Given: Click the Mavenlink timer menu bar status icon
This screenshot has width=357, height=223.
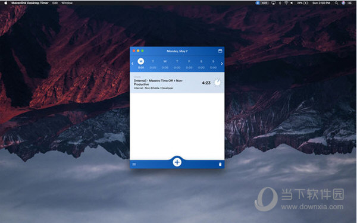Looking at the screenshot, I should [262, 3].
